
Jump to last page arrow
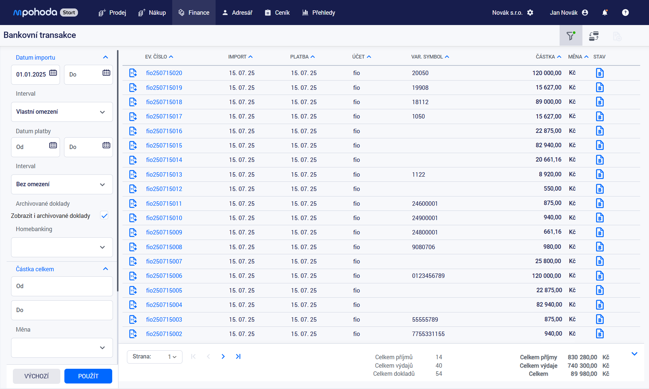pos(238,357)
